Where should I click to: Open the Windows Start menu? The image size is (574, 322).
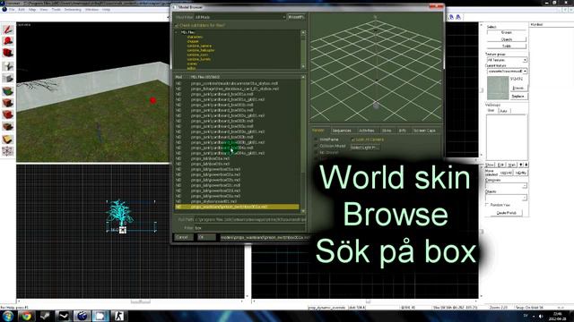pos(7,316)
